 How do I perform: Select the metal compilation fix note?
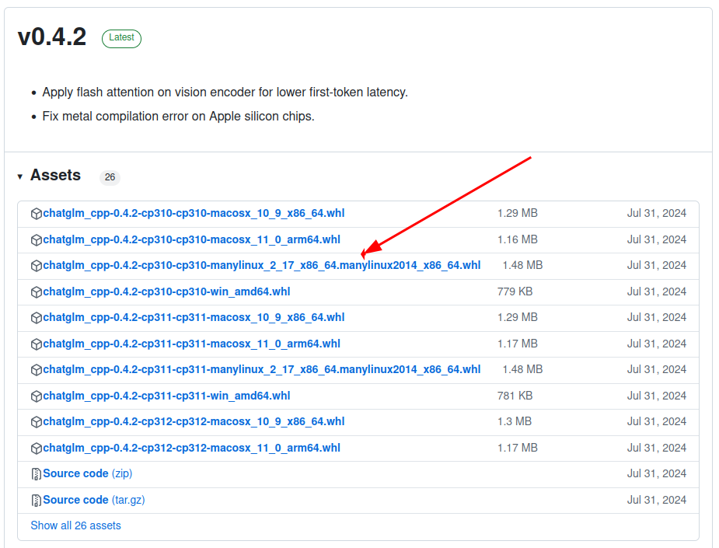pyautogui.click(x=178, y=117)
